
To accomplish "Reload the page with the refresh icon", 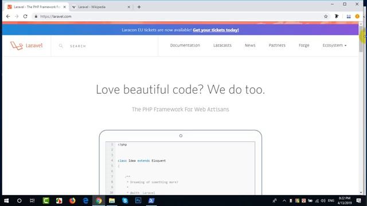I will coord(25,17).
